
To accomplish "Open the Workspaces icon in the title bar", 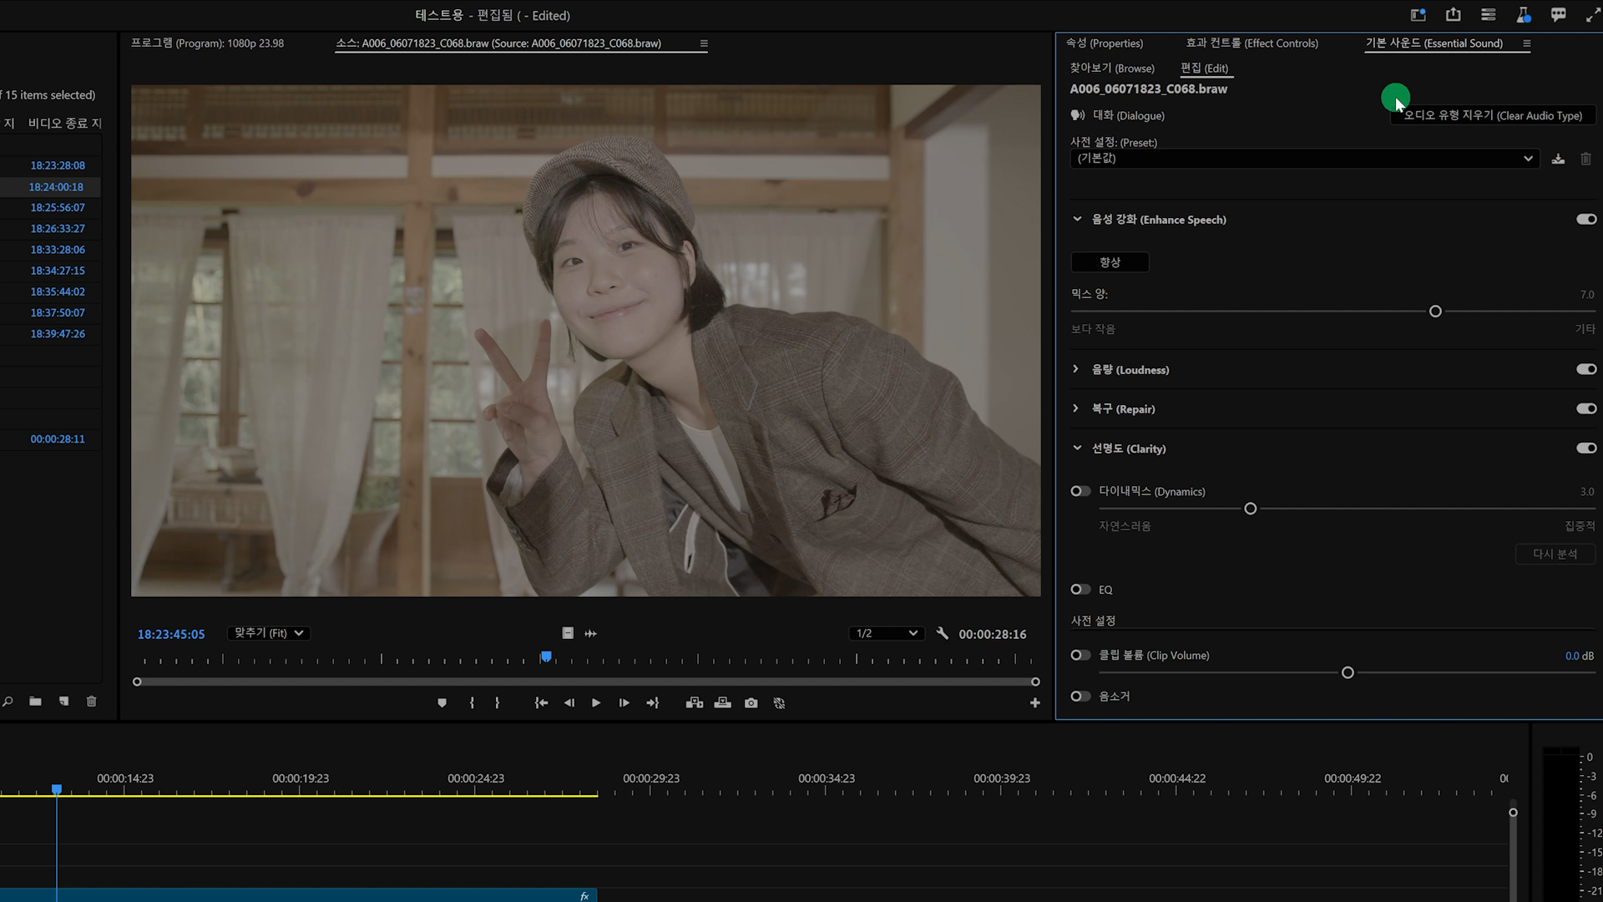I will tap(1418, 15).
